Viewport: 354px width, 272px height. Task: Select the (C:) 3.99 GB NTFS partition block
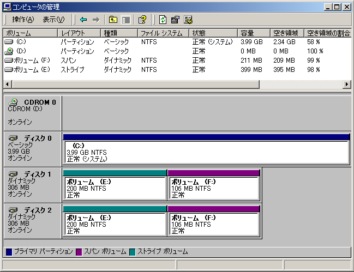(207, 149)
